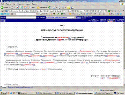This screenshot has height=95, width=125.
Task: Click the Rambler logo in the toolbar
Action: click(x=5, y=14)
